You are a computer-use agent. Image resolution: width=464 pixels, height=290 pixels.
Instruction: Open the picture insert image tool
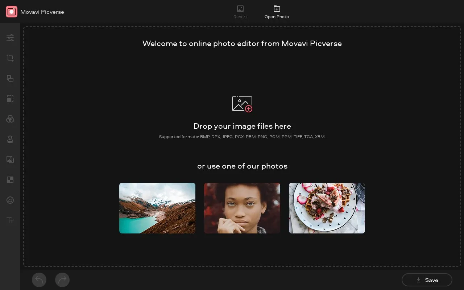tap(10, 159)
